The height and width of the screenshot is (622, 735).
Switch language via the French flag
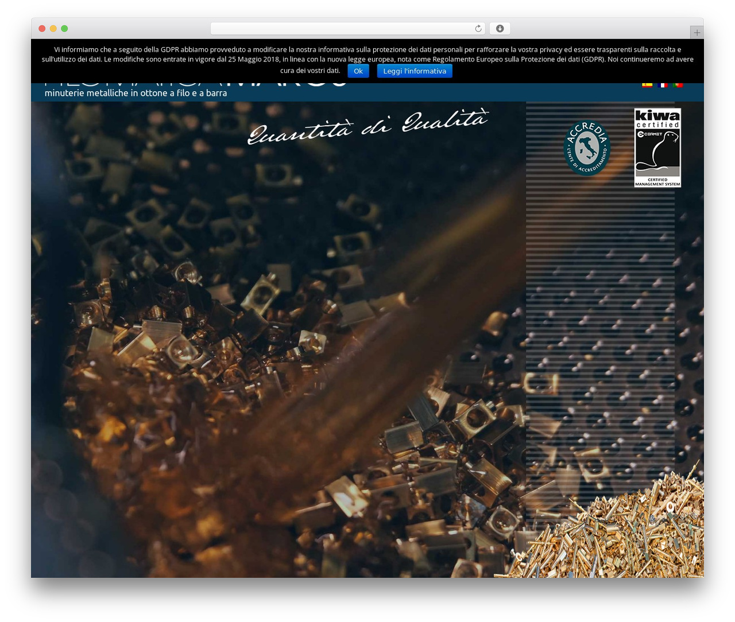663,85
